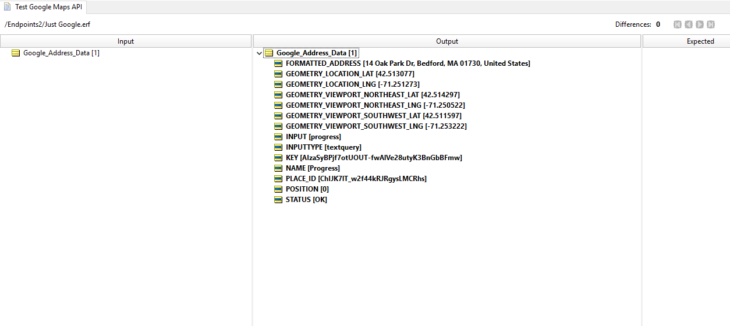Select the INPUTTYPE [textquery] row
The height and width of the screenshot is (326, 730).
(x=323, y=147)
